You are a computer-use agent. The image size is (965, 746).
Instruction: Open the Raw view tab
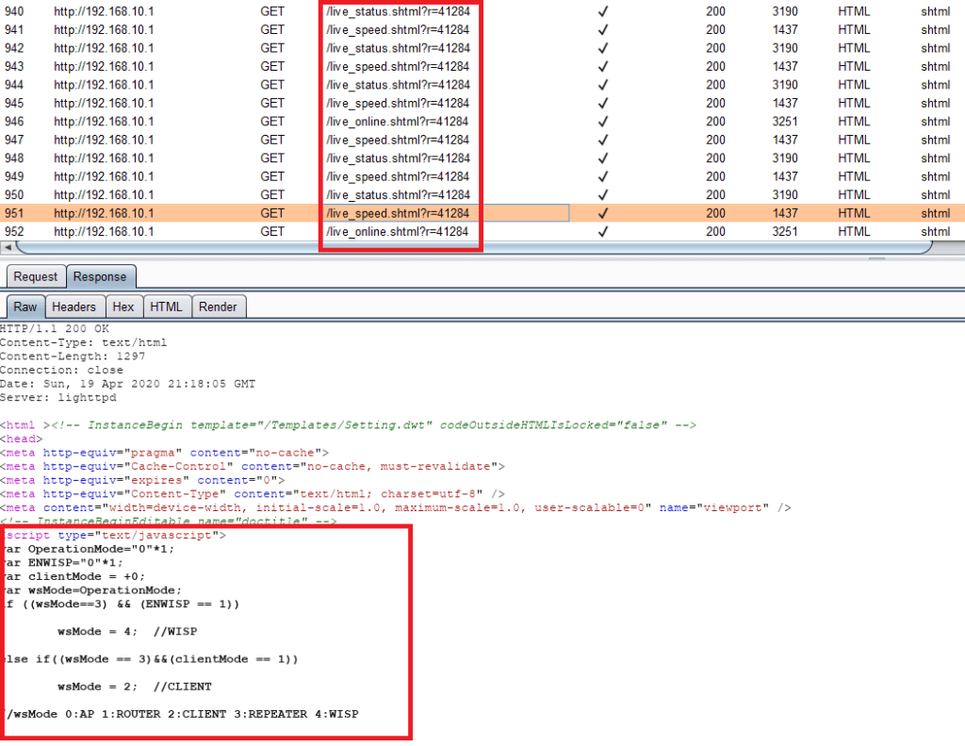pyautogui.click(x=25, y=307)
